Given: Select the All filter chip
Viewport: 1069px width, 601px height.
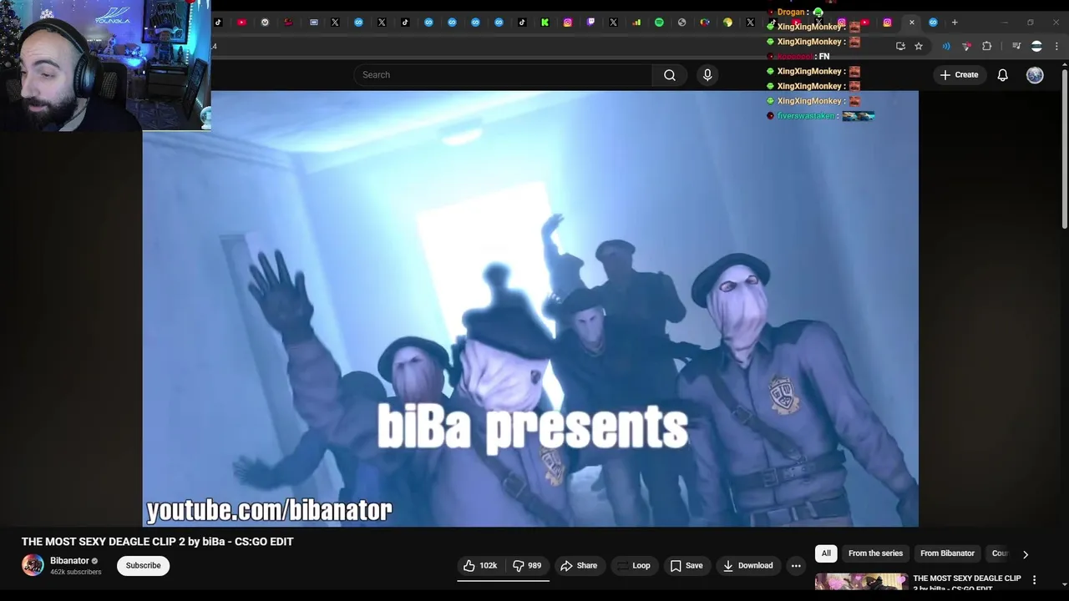Looking at the screenshot, I should pyautogui.click(x=826, y=553).
